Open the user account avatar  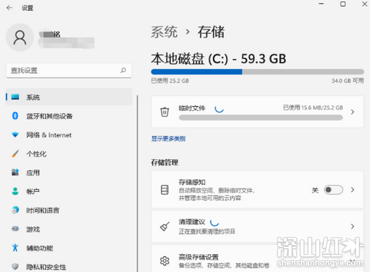[x=20, y=38]
